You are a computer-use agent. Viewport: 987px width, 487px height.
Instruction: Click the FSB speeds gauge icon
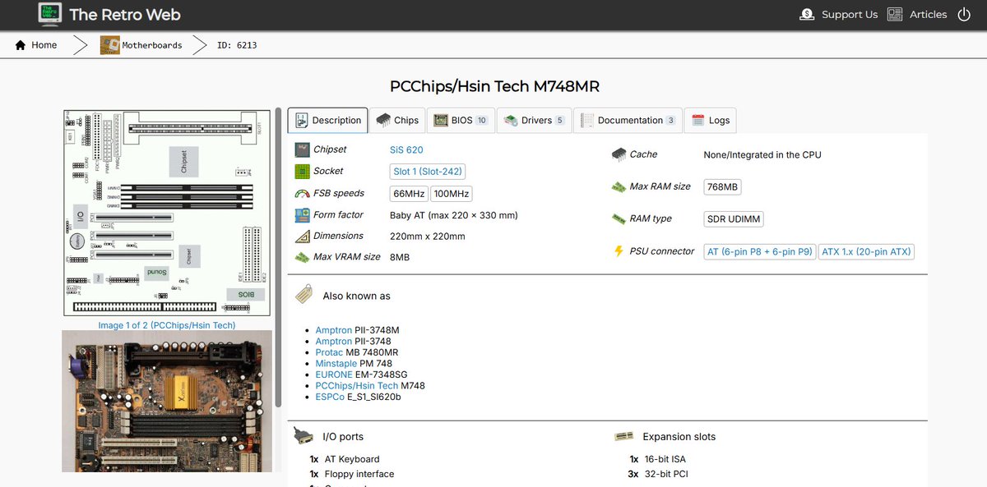pyautogui.click(x=301, y=194)
